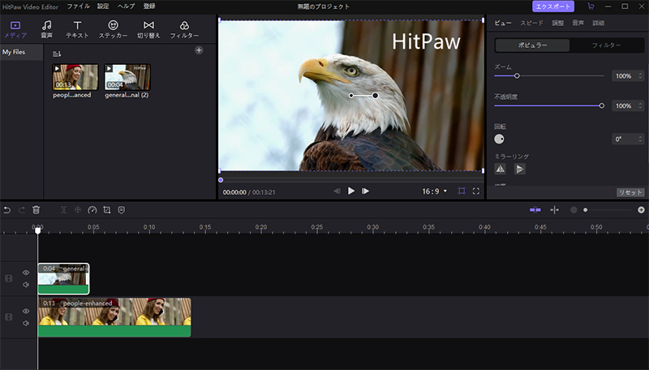Step to the previous frame
This screenshot has width=649, height=370.
coord(337,191)
